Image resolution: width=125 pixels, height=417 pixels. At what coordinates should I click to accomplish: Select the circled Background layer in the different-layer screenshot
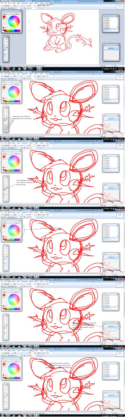click(x=111, y=326)
